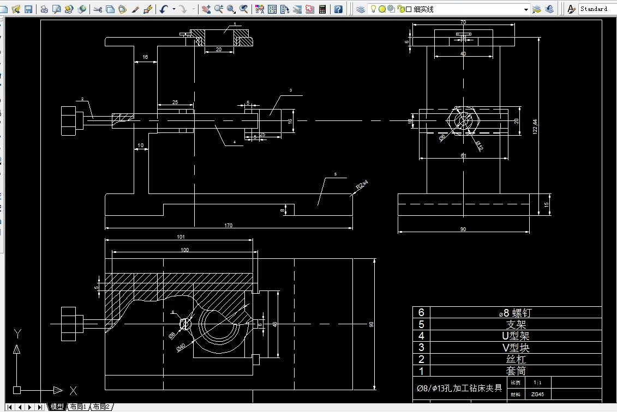Activate Match Properties brush
This screenshot has height=412, width=617.
135,9
